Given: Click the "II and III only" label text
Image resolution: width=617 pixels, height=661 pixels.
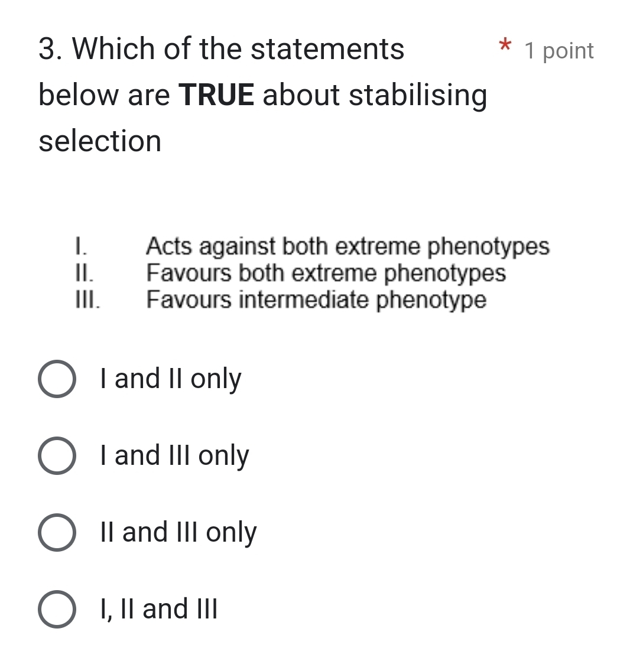Looking at the screenshot, I should point(178,532).
